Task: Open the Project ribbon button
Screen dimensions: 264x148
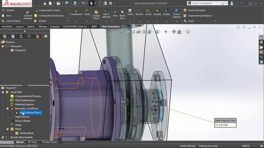Action: (40, 21)
